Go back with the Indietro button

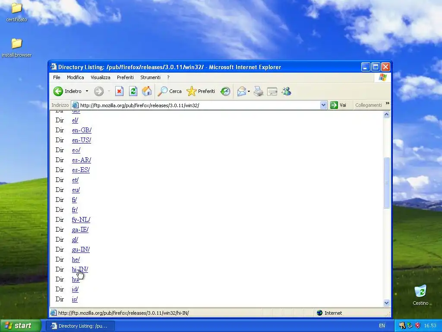click(x=68, y=91)
